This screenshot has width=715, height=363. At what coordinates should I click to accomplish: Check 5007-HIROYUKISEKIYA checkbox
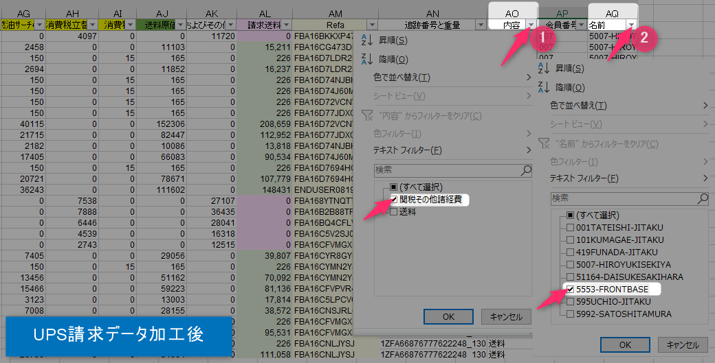570,264
